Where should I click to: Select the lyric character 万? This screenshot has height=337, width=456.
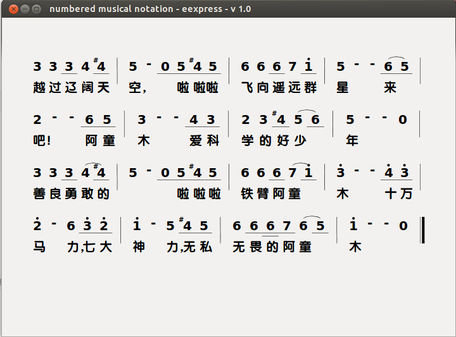click(406, 193)
